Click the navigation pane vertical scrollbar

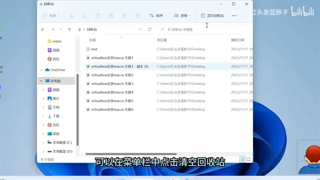coord(78,110)
